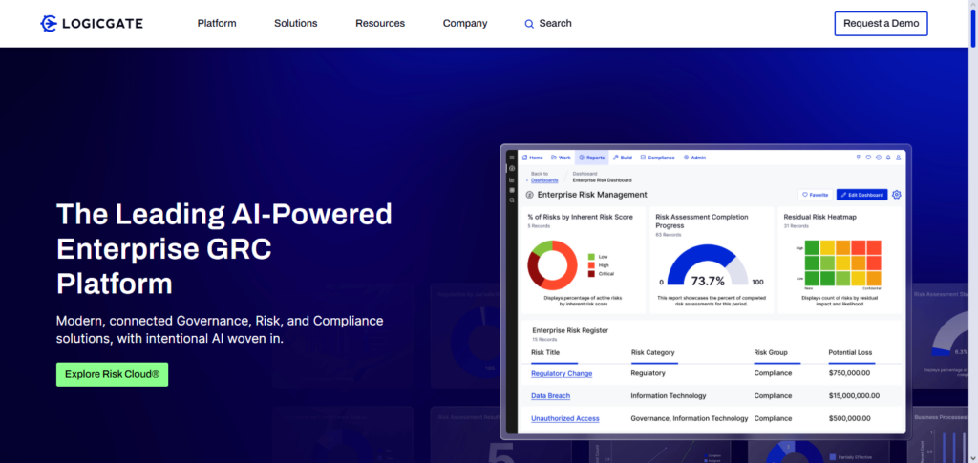The width and height of the screenshot is (978, 463).
Task: Click the Critical legend color swatch
Action: pyautogui.click(x=592, y=273)
